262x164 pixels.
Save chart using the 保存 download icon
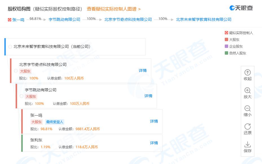[247, 145]
